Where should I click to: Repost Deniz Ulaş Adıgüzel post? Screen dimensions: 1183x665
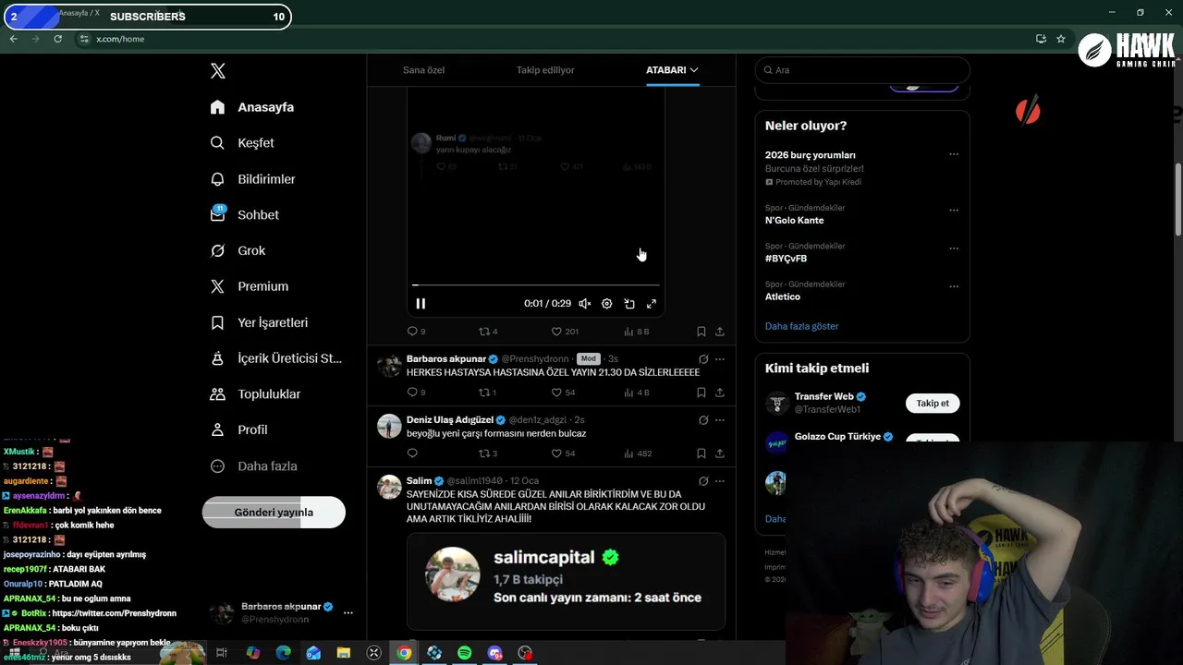(488, 453)
